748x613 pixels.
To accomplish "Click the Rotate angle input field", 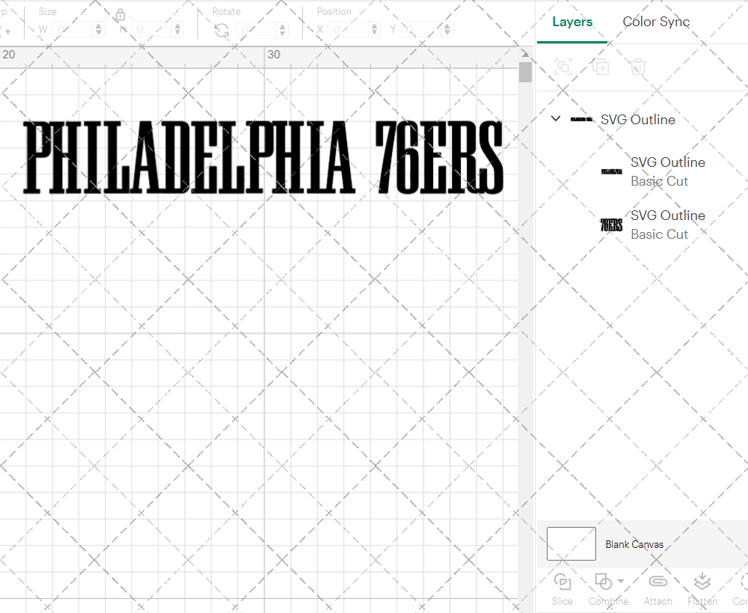I will [x=256, y=30].
